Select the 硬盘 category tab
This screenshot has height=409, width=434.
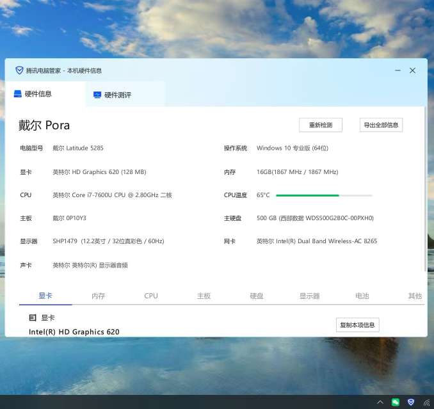[257, 296]
